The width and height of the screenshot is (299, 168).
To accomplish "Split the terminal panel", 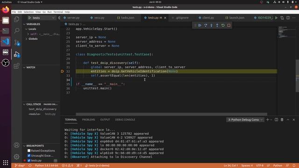I will 276,119.
